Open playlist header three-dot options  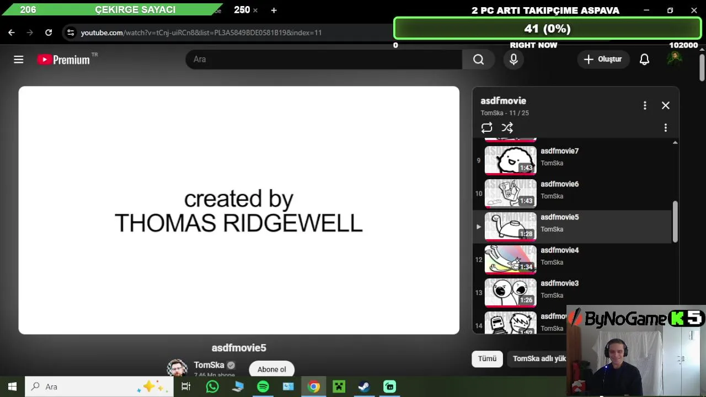645,105
